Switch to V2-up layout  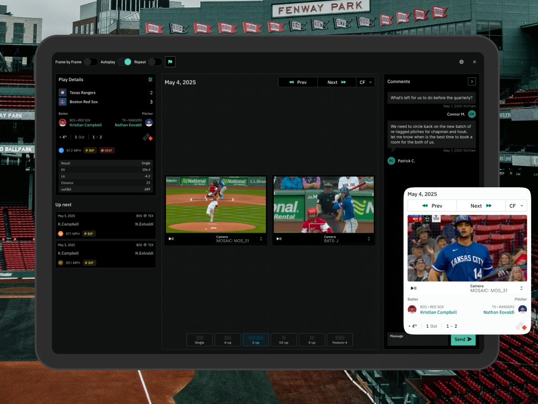point(283,340)
